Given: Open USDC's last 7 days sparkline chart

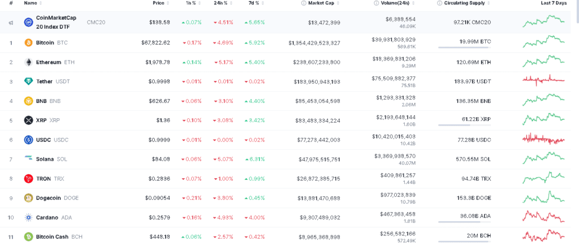Looking at the screenshot, I should pyautogui.click(x=543, y=139).
